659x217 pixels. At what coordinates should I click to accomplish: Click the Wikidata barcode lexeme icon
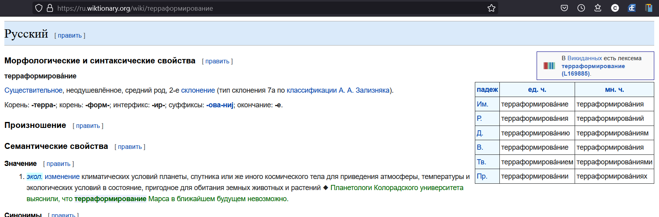[x=549, y=66]
